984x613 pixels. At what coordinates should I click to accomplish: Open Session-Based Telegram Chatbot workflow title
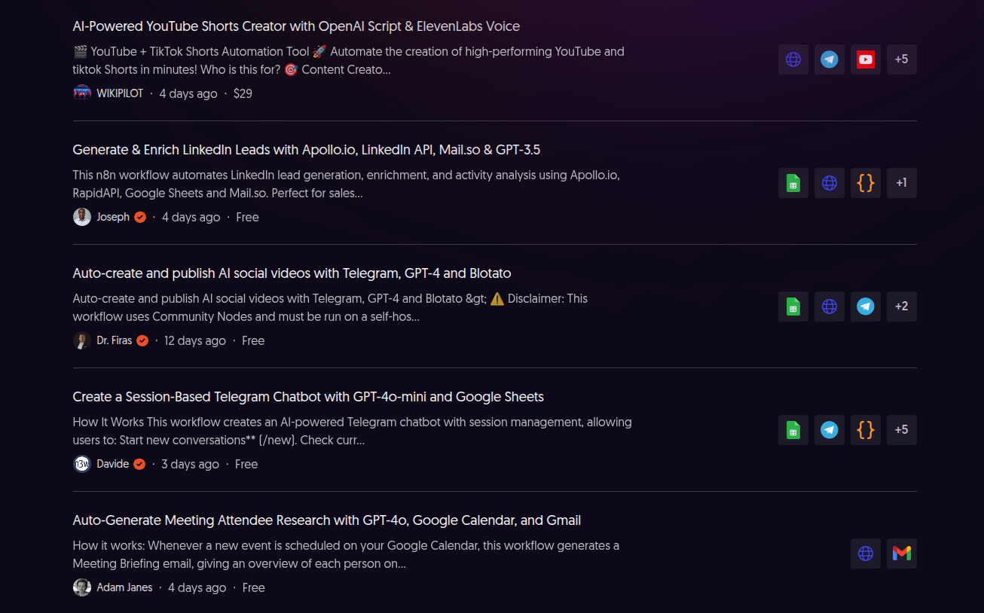coord(308,397)
